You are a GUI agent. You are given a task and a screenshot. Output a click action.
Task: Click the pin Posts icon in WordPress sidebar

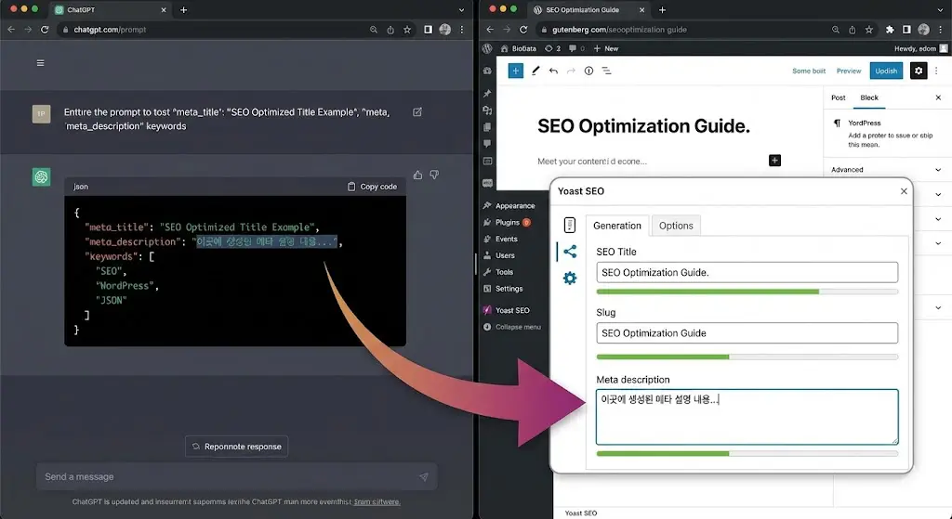[487, 94]
